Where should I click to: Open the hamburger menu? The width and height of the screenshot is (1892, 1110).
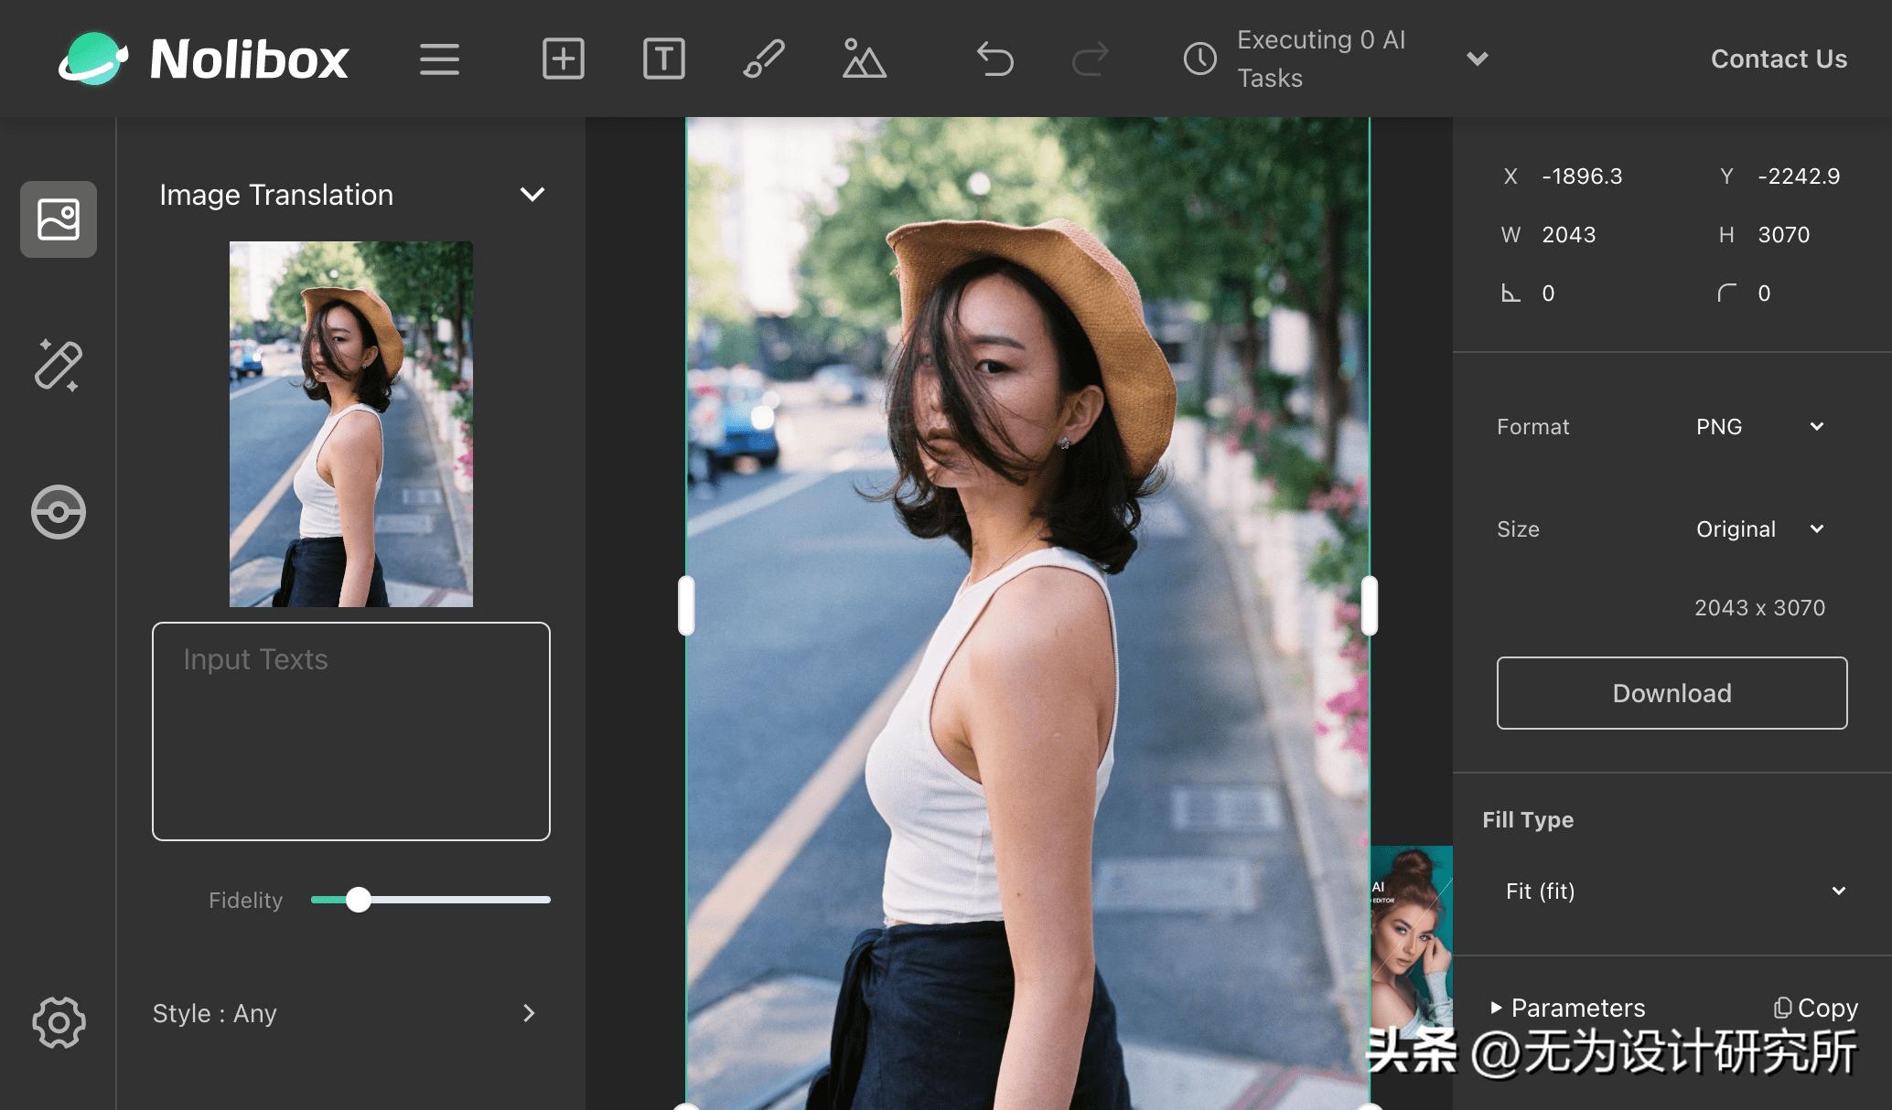pyautogui.click(x=440, y=59)
